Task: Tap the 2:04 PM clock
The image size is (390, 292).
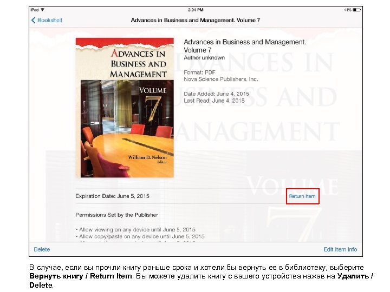Action: [x=196, y=10]
